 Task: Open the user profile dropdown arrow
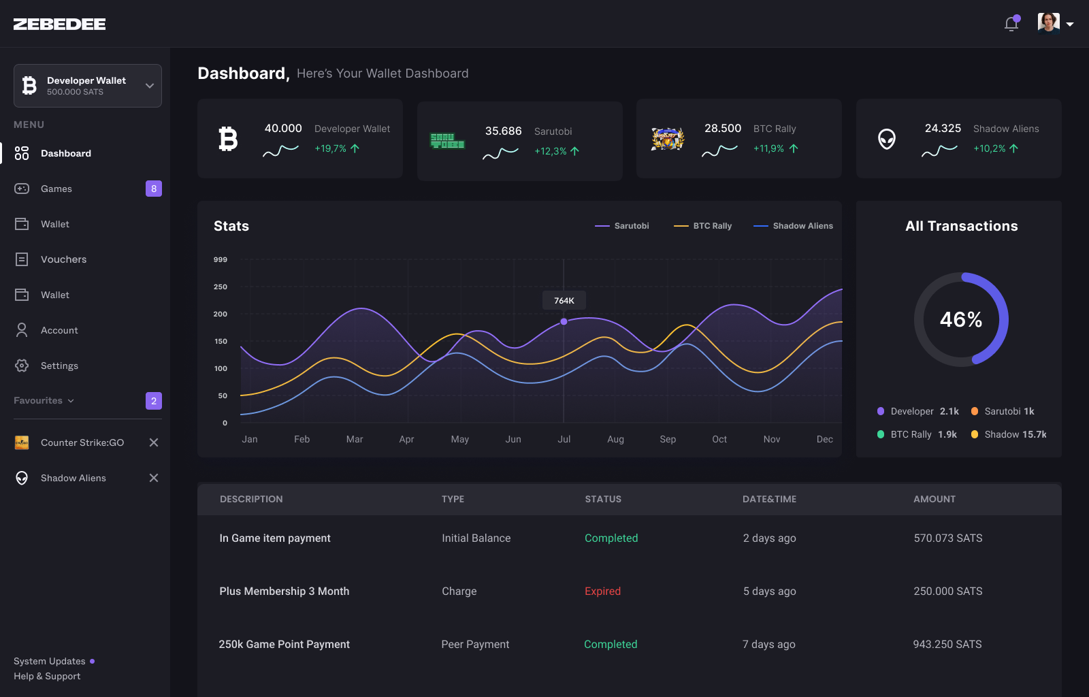pos(1070,25)
